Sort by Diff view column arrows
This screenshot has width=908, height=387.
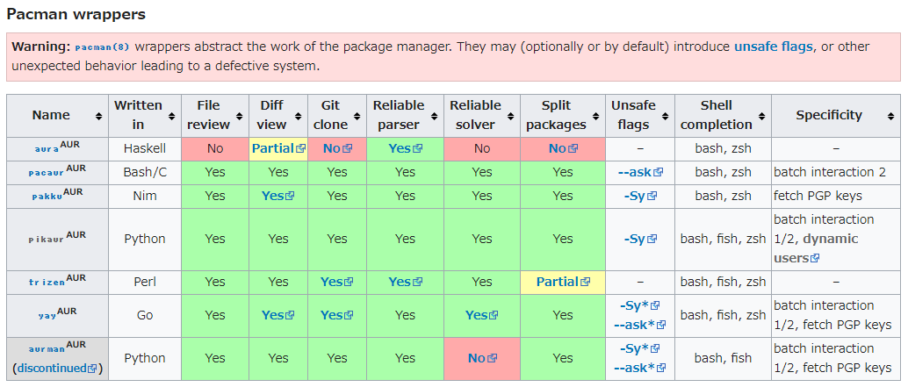click(299, 116)
